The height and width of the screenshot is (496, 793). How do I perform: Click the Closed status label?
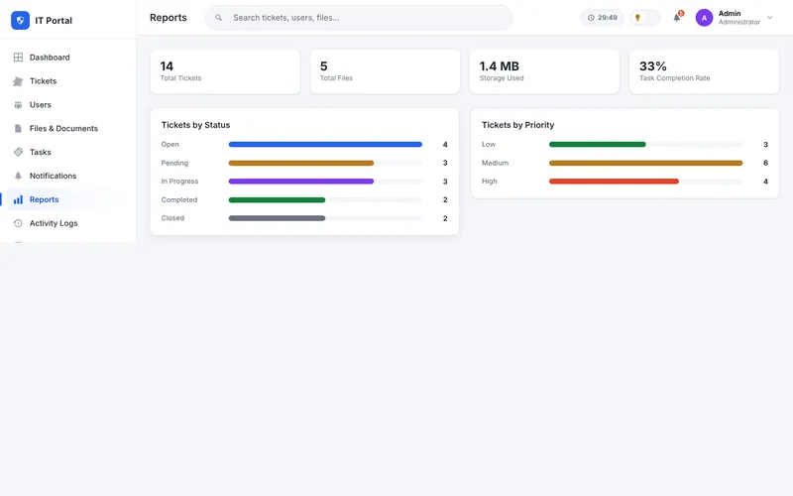pos(172,218)
